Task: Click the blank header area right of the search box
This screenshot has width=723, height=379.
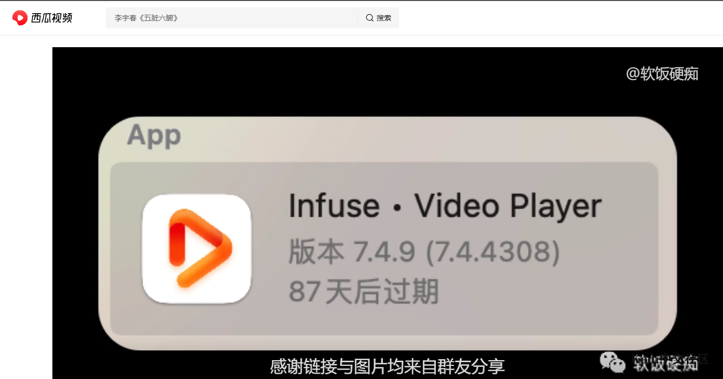Action: pos(561,18)
